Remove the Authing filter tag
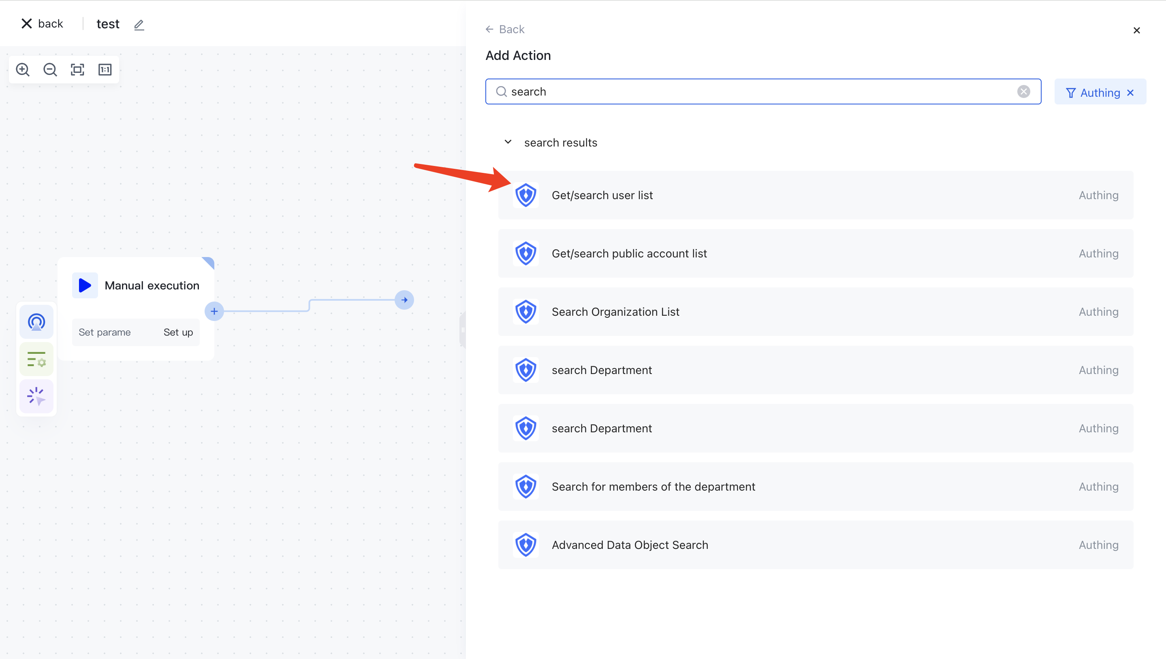Viewport: 1166px width, 659px height. pos(1130,93)
